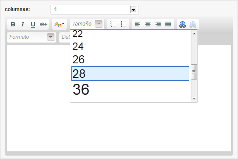
Task: Toggle strikethrough formatting
Action: [43, 24]
